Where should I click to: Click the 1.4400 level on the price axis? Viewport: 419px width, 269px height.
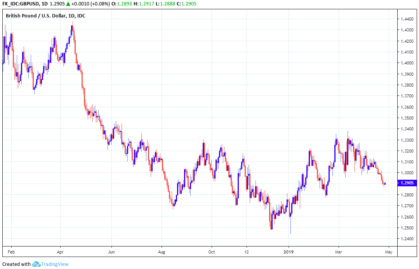point(407,19)
